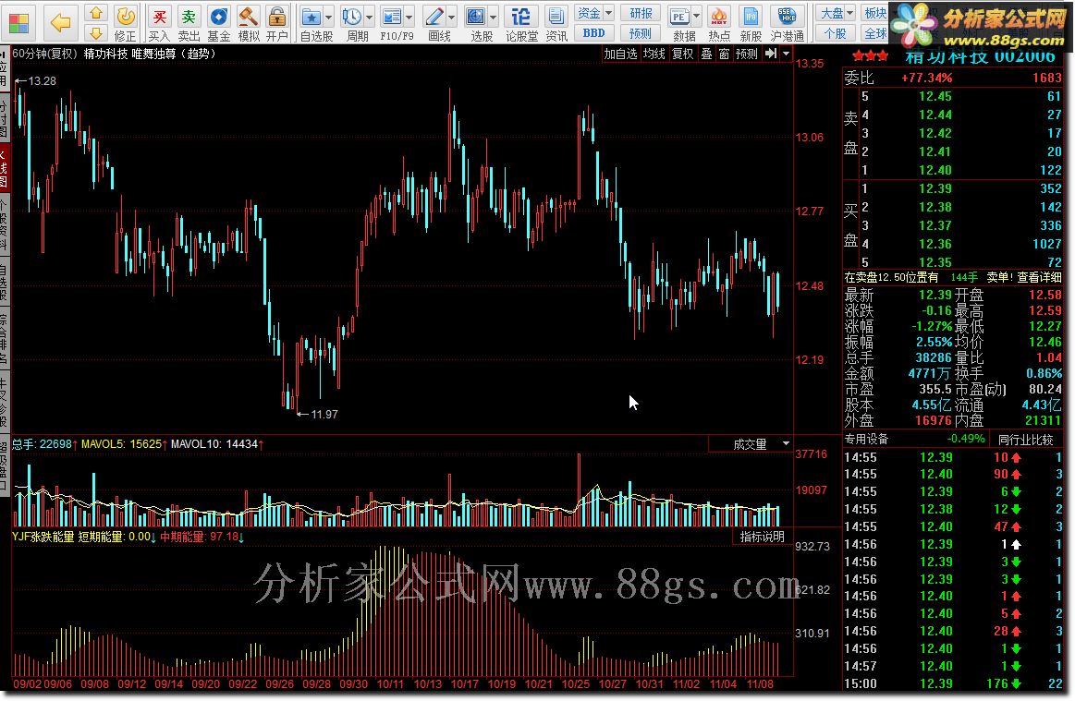This screenshot has height=701, width=1075.
Task: Click the 15:00 trade record row
Action: click(x=953, y=683)
